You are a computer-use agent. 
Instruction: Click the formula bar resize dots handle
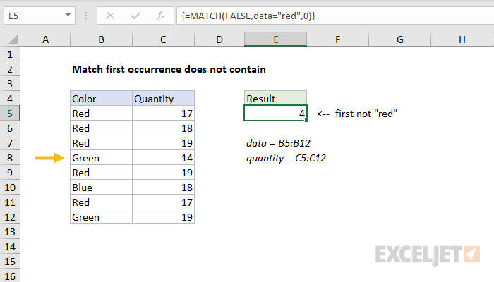(86, 16)
